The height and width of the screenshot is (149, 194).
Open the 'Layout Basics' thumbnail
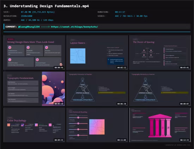[97, 53]
